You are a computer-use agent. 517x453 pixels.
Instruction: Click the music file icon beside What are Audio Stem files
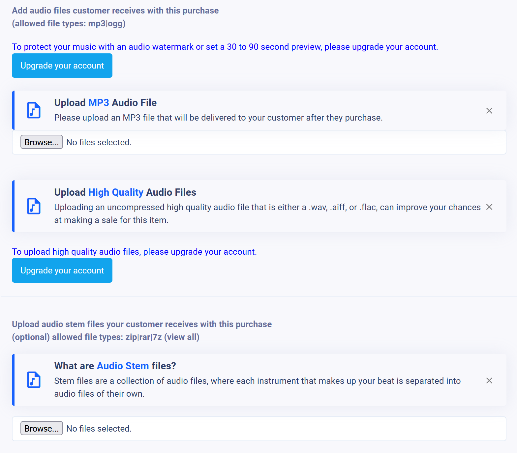click(x=34, y=380)
